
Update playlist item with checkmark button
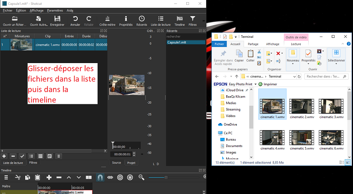22,156
